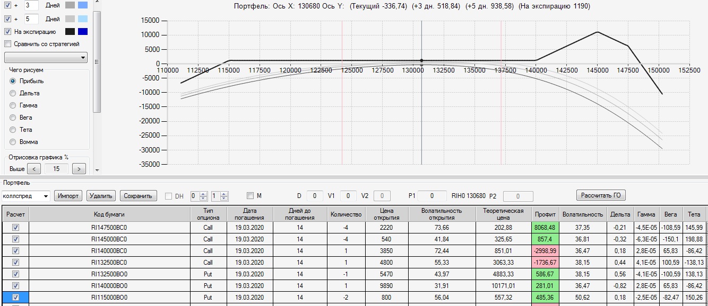Decrease the first DH spinner value 0
Image resolution: width=708 pixels, height=306 pixels.
tap(203, 199)
